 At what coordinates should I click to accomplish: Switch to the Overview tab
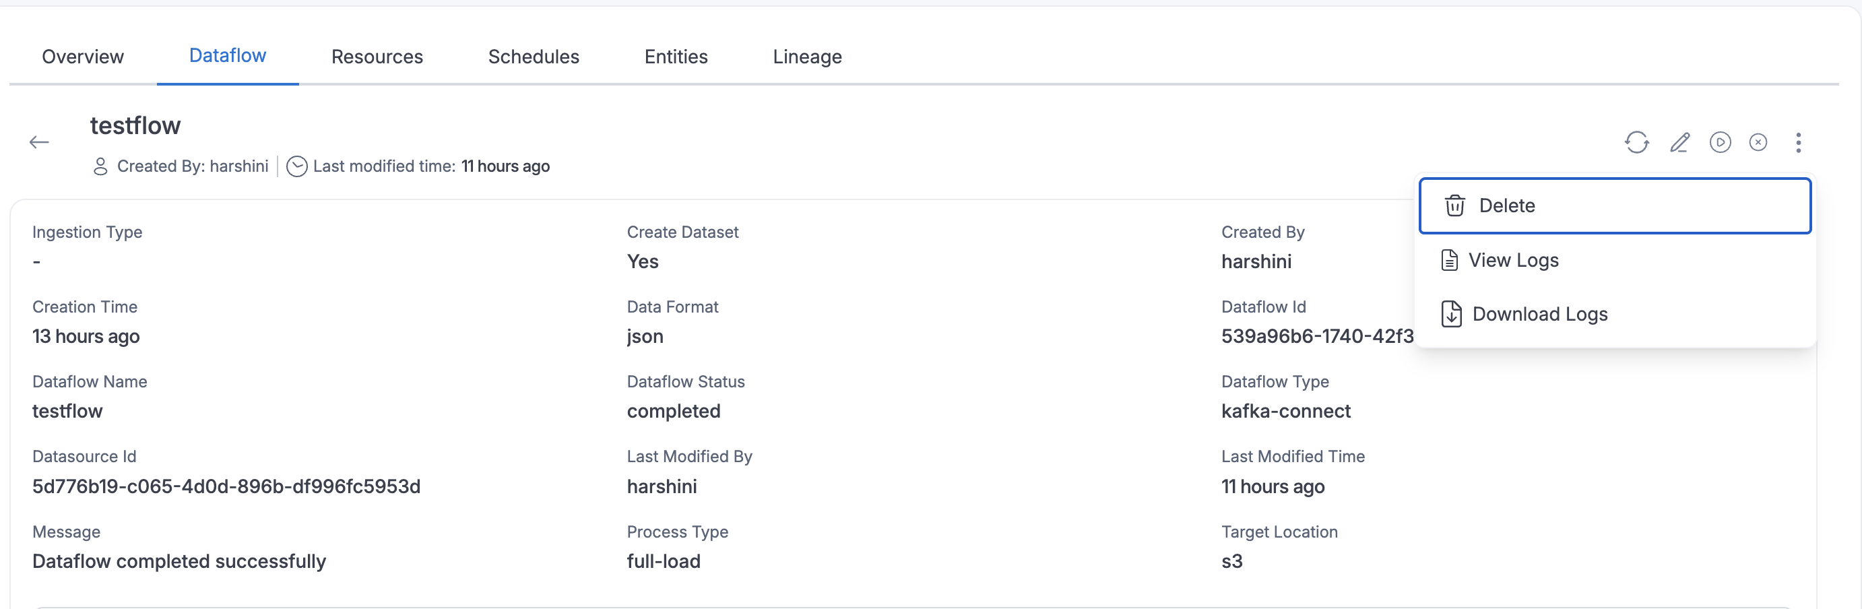(x=82, y=57)
